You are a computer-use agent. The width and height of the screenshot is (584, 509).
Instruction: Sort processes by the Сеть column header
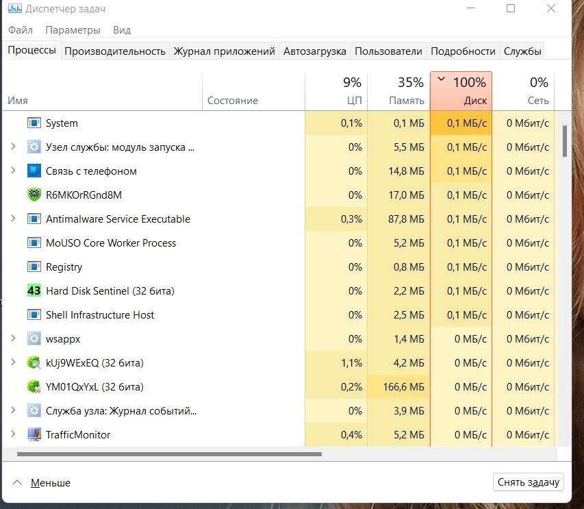[523, 91]
